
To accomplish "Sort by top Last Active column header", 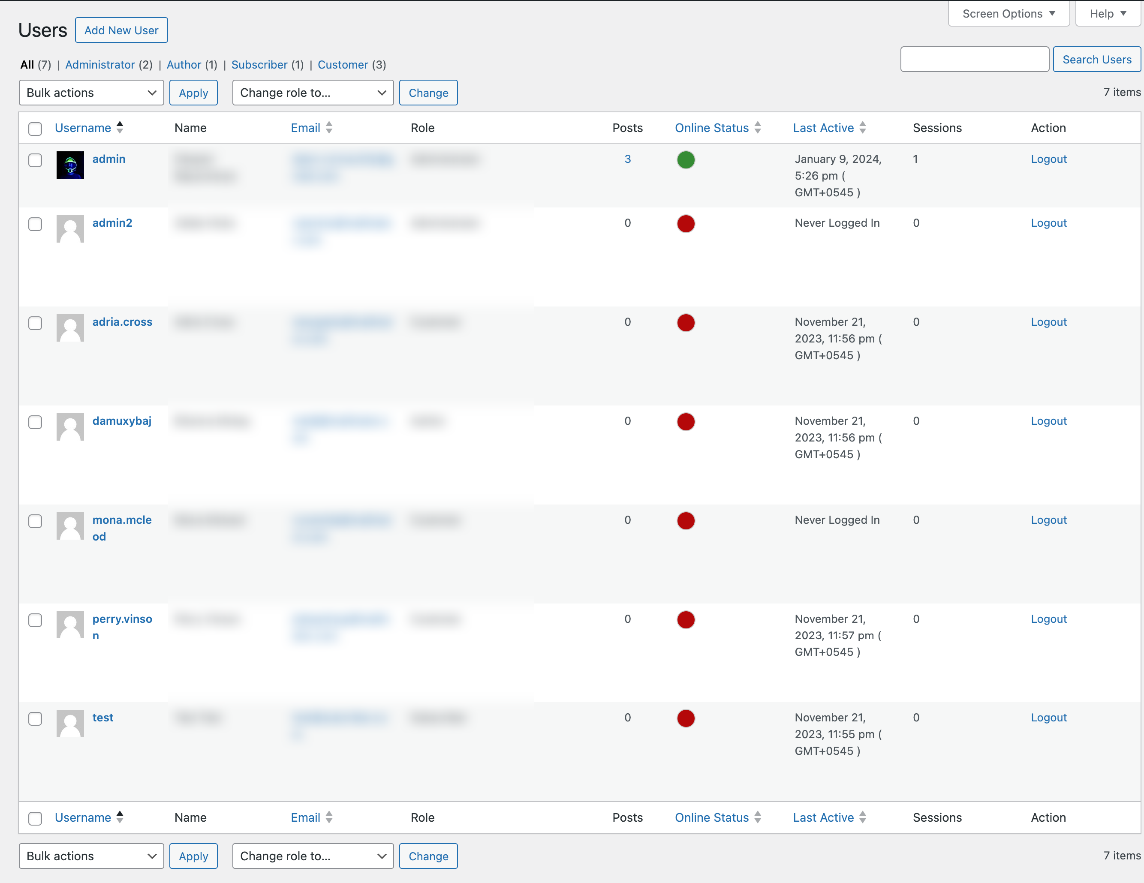I will [823, 128].
